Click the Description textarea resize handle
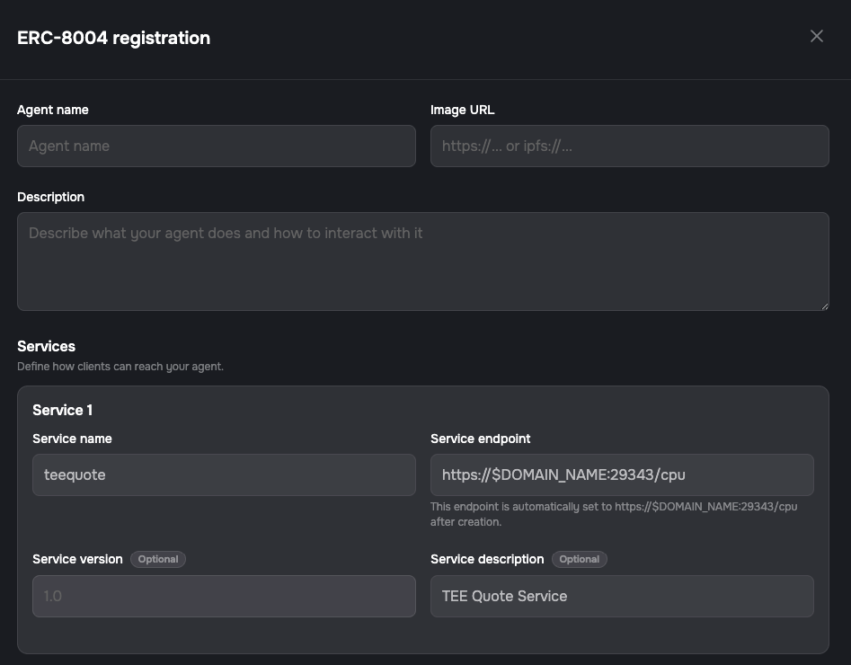 (x=823, y=306)
